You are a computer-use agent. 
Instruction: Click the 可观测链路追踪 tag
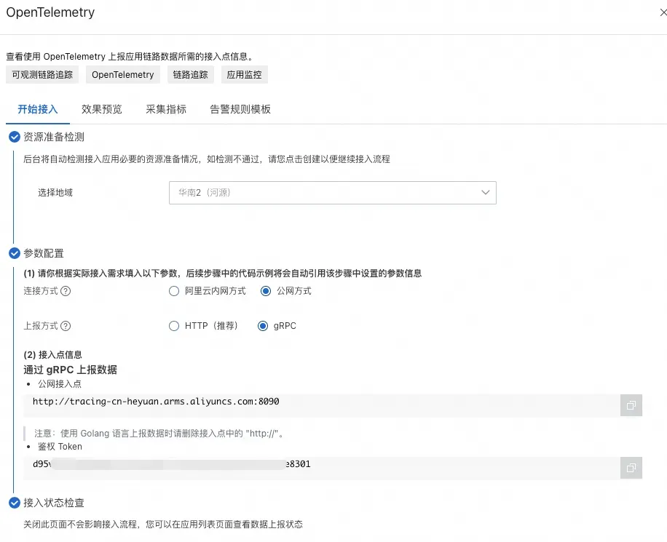(x=41, y=74)
